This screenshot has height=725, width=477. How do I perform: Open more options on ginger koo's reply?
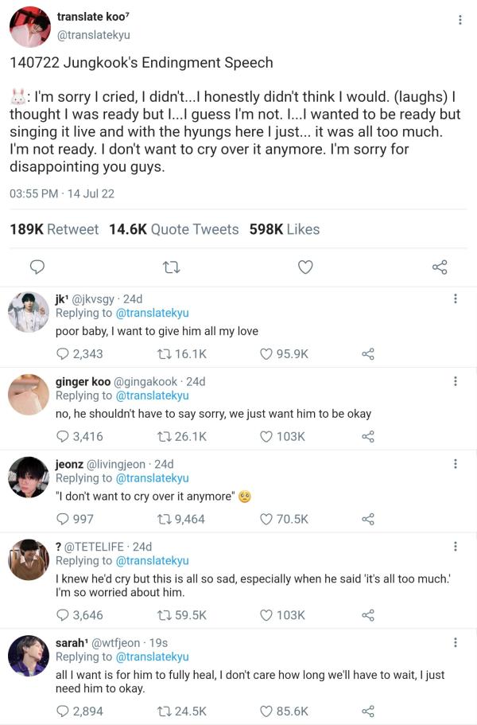[x=455, y=381]
